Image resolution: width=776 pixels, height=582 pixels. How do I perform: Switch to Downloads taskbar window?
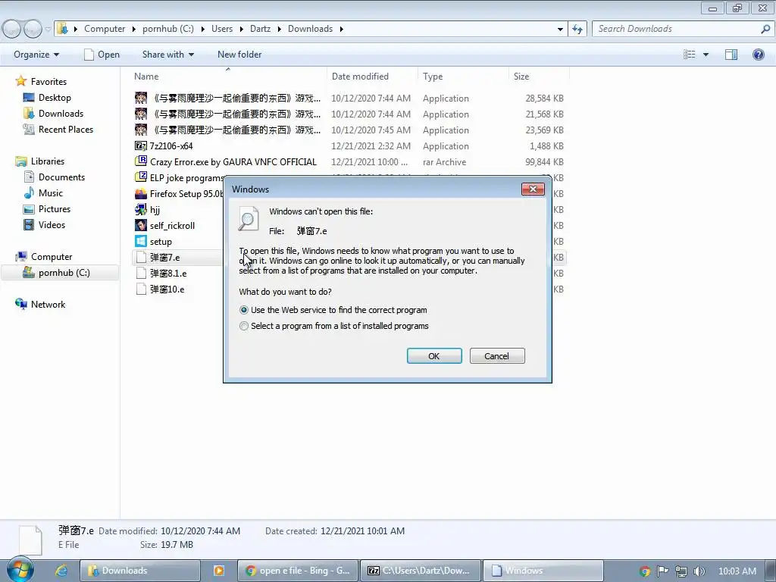[140, 571]
